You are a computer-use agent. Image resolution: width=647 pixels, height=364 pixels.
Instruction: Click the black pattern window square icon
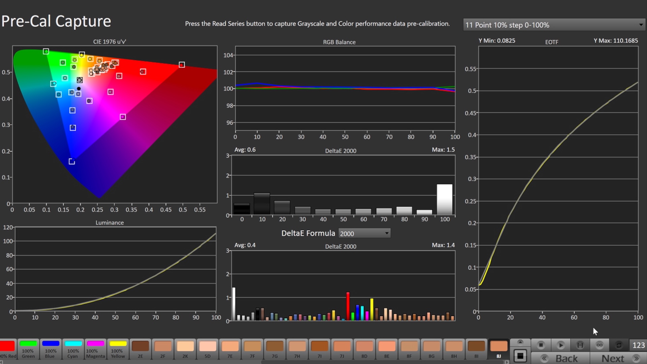[520, 356]
